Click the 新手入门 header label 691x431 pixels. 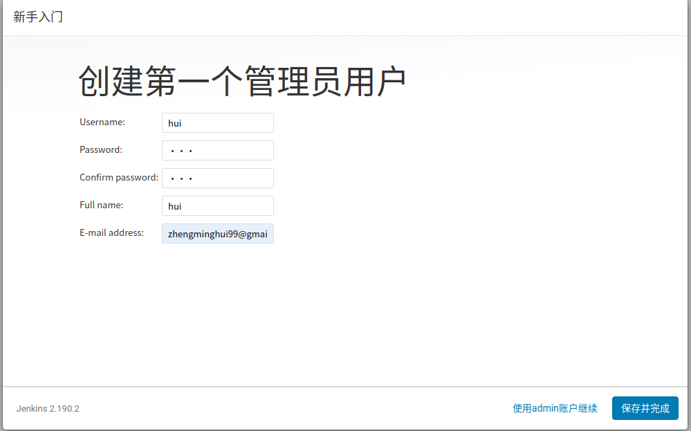(x=37, y=16)
